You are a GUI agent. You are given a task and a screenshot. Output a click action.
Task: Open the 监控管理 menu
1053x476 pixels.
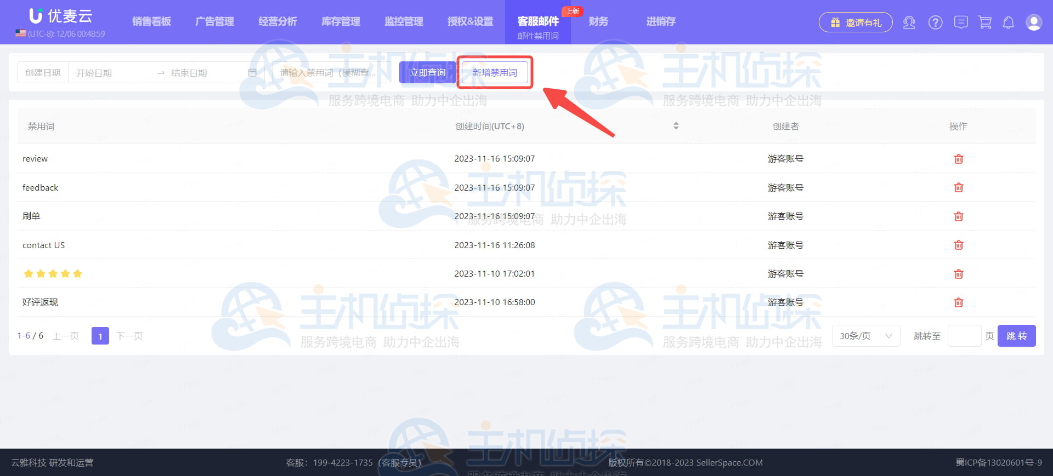coord(404,21)
